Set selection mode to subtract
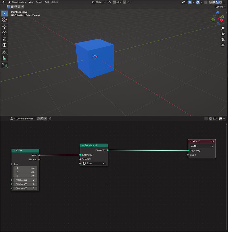This screenshot has width=228, height=232. tap(15, 7)
